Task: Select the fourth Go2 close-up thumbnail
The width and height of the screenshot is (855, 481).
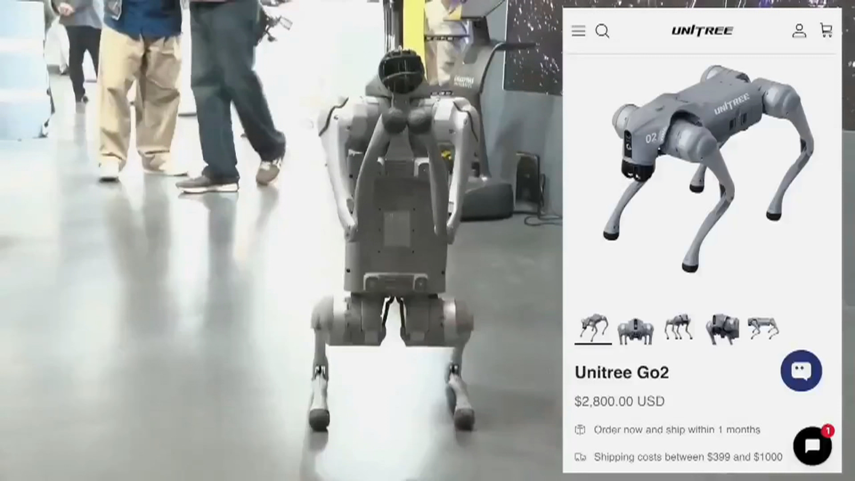Action: pyautogui.click(x=722, y=329)
